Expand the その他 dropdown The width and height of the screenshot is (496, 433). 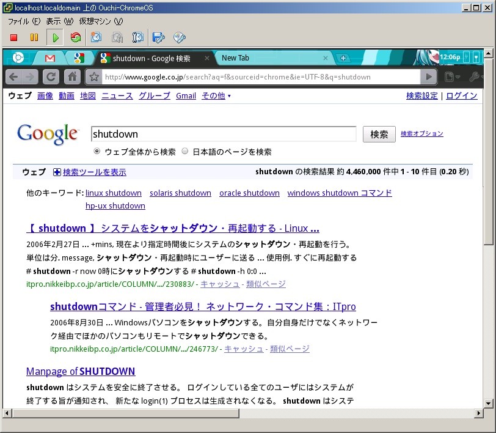coord(216,95)
